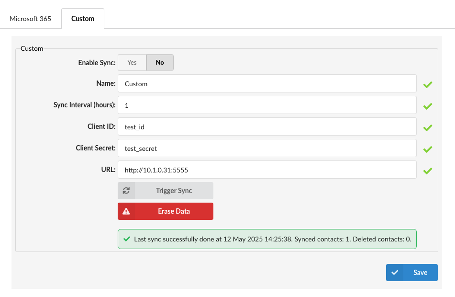Save the custom sync settings
Image resolution: width=455 pixels, height=297 pixels.
click(x=412, y=273)
